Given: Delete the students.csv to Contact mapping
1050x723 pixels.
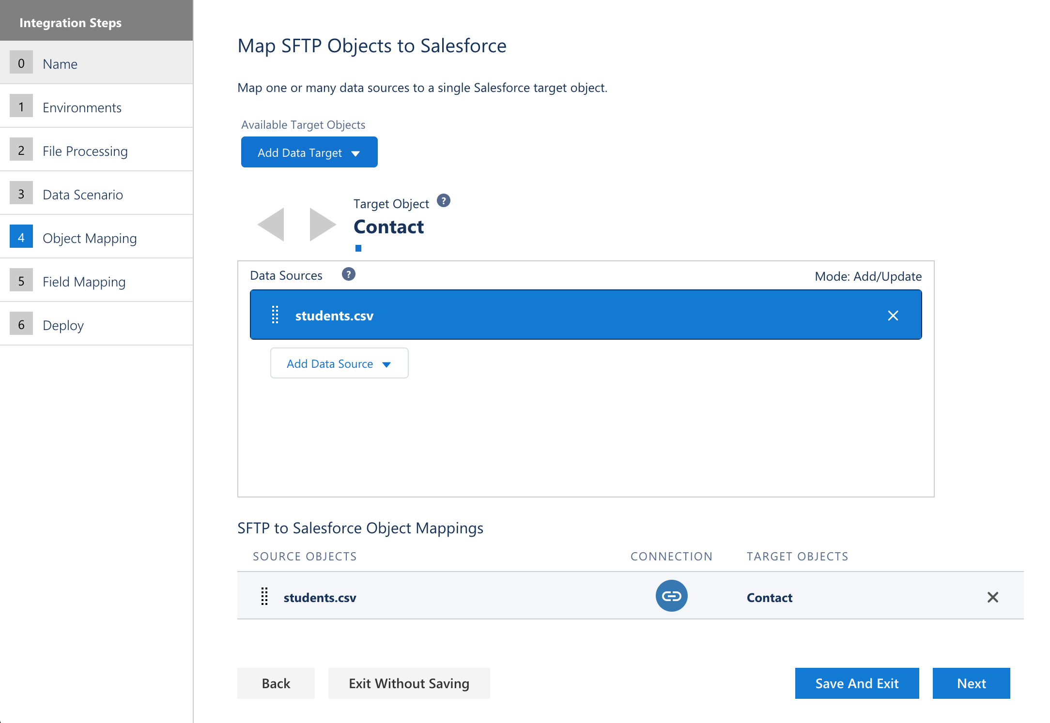Looking at the screenshot, I should point(993,597).
